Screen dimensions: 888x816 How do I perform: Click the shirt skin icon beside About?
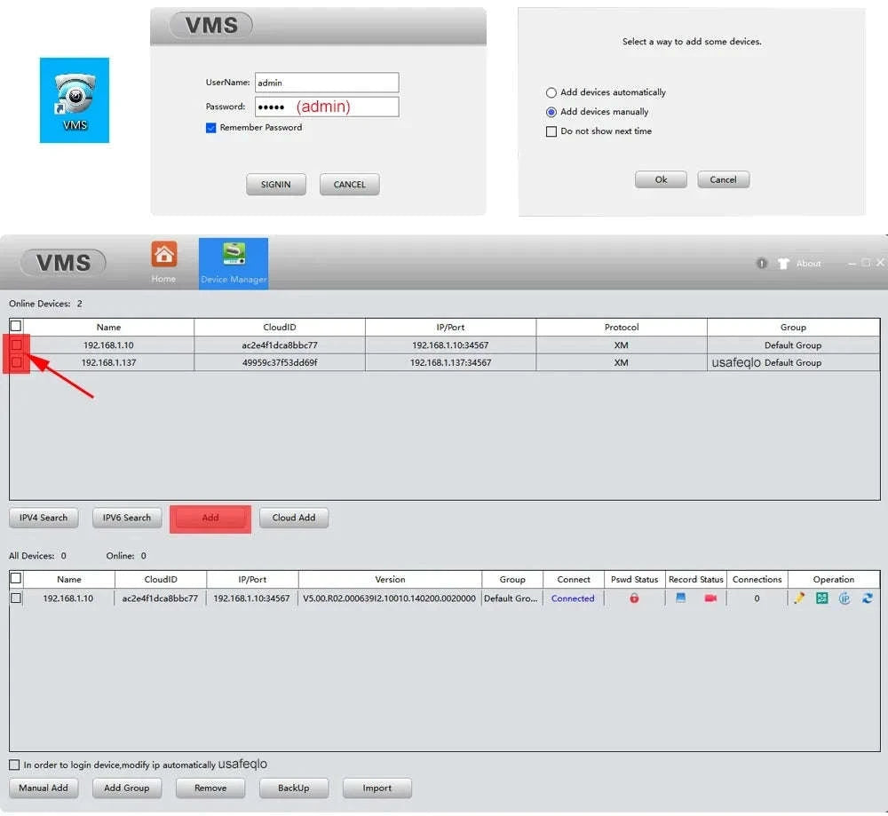click(783, 264)
